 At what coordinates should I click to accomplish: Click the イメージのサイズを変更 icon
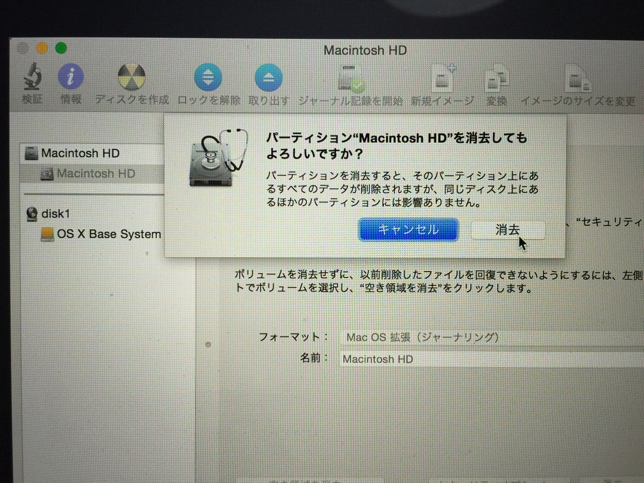[x=577, y=79]
